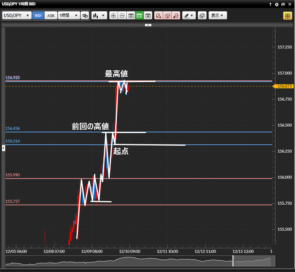Open the candlestick chart type dropdown
Image resolution: width=295 pixels, height=272 pixels.
tap(99, 16)
